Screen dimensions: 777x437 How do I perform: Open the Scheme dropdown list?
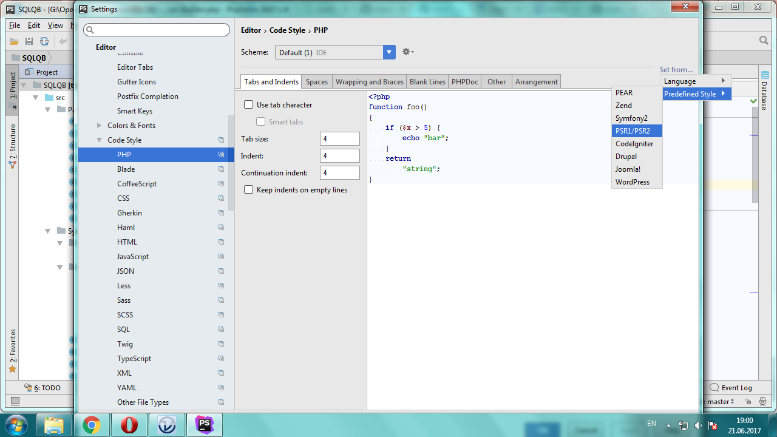[x=389, y=52]
